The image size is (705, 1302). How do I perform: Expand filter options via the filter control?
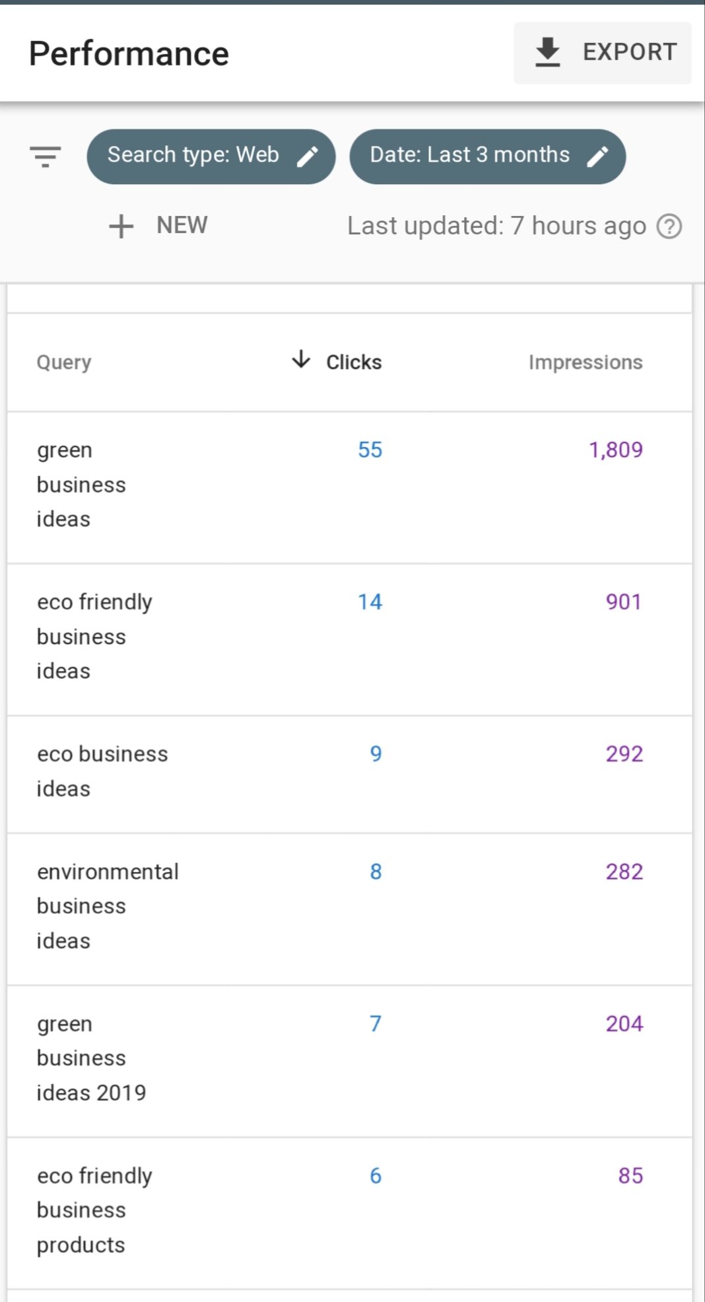(x=44, y=156)
